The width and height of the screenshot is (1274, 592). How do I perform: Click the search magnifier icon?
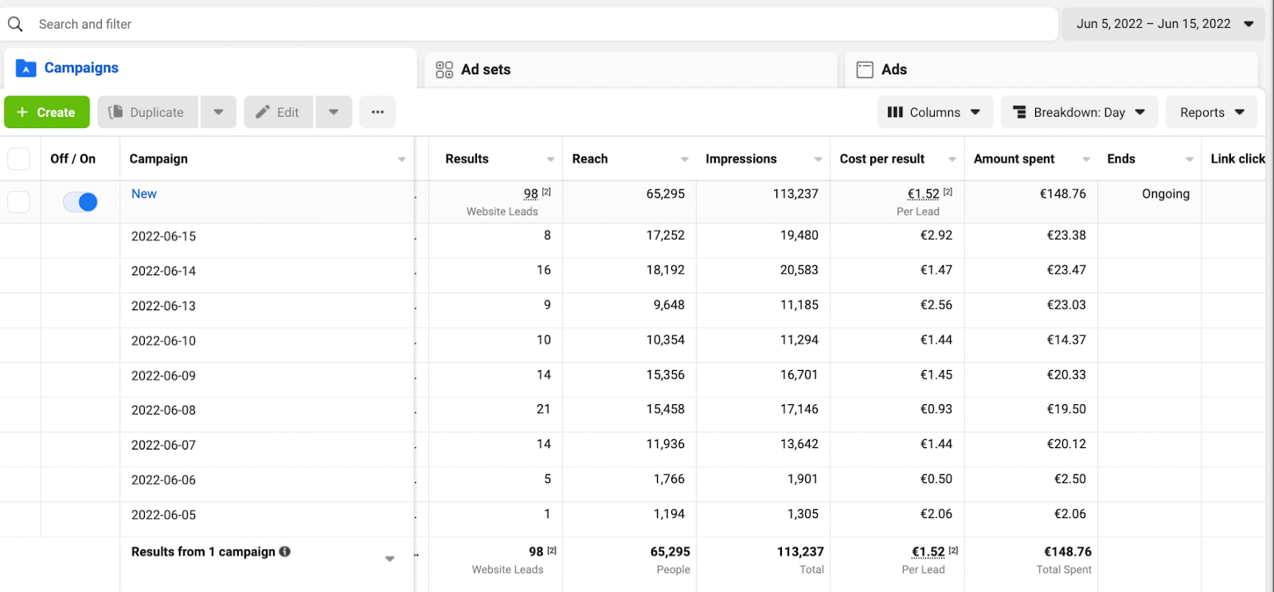tap(15, 25)
